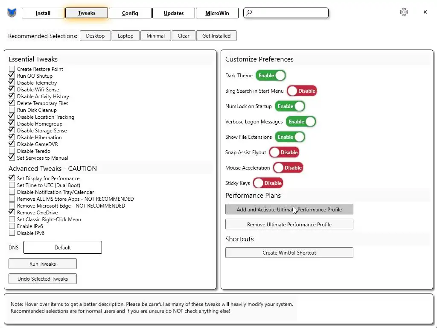Close the WinUtil window
437x328 pixels.
point(425,12)
